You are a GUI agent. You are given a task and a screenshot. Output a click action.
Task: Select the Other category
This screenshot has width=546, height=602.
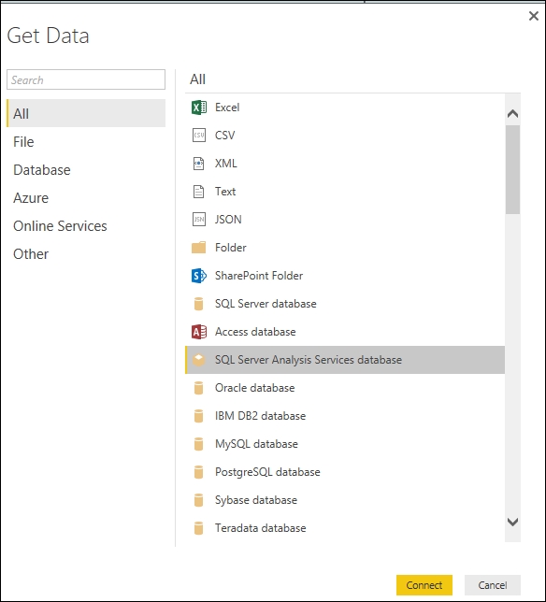coord(86,253)
